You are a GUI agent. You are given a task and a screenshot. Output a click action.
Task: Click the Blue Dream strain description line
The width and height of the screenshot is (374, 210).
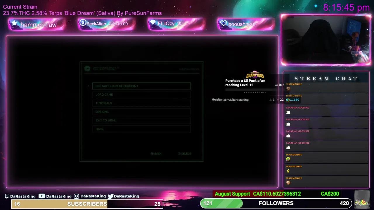tap(82, 13)
